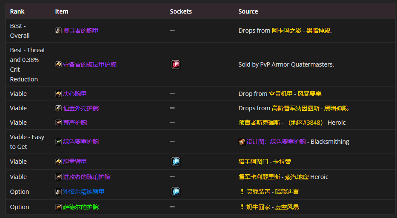
Task: Click the blue socket icon for 沙塔尔精炼臂甲
Action: (x=175, y=192)
